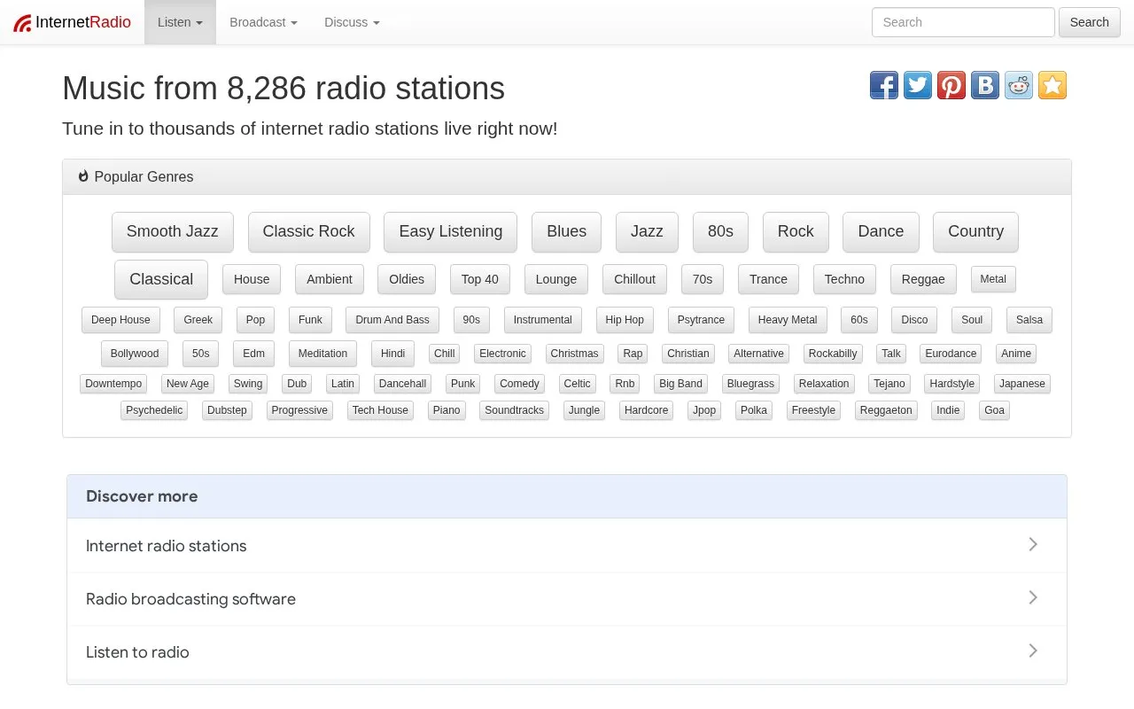Expand Listen to radio chevron
Image resolution: width=1134 pixels, height=709 pixels.
tap(1033, 651)
